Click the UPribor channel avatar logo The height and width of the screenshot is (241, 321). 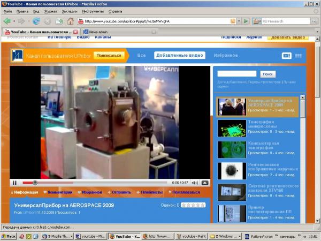point(17,55)
